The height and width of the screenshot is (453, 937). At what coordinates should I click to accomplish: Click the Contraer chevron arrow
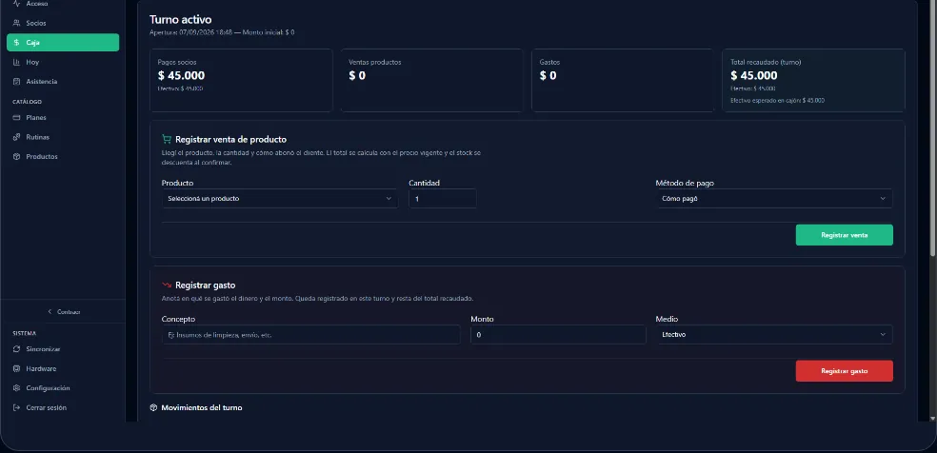tap(50, 311)
